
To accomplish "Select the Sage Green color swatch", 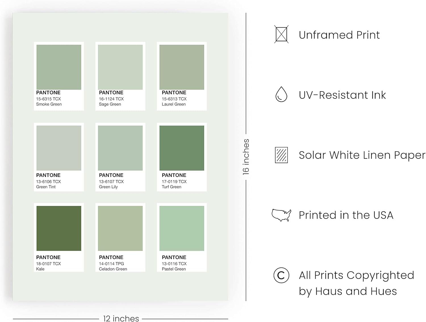I will coord(120,67).
